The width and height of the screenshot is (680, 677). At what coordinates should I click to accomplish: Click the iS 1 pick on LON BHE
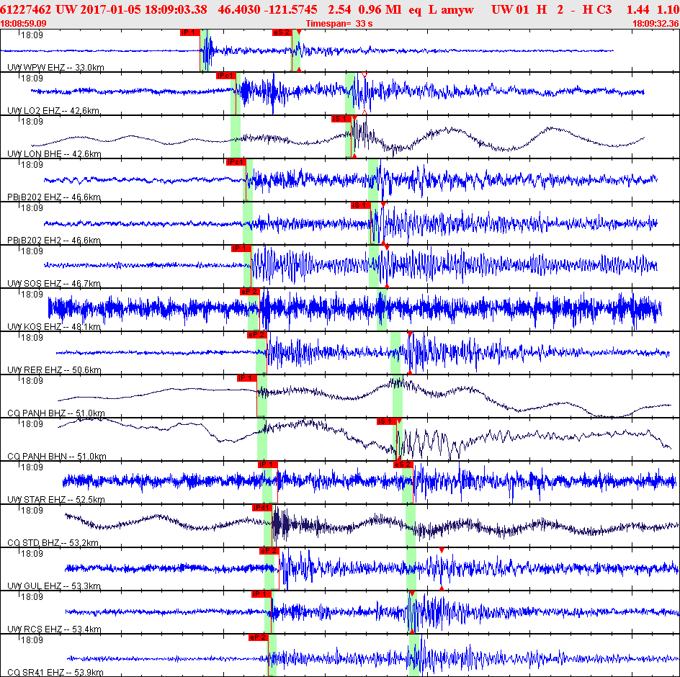point(341,119)
